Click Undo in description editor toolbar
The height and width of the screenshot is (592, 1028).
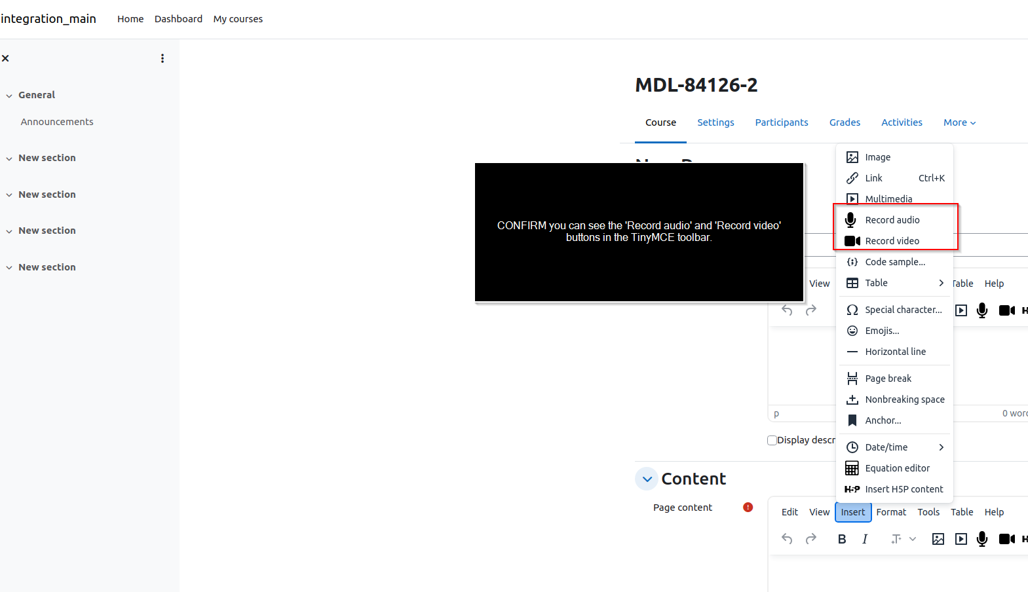(787, 310)
